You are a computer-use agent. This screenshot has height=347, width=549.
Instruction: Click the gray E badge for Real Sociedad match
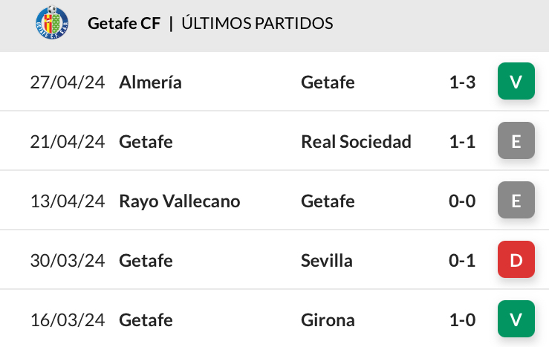click(516, 140)
